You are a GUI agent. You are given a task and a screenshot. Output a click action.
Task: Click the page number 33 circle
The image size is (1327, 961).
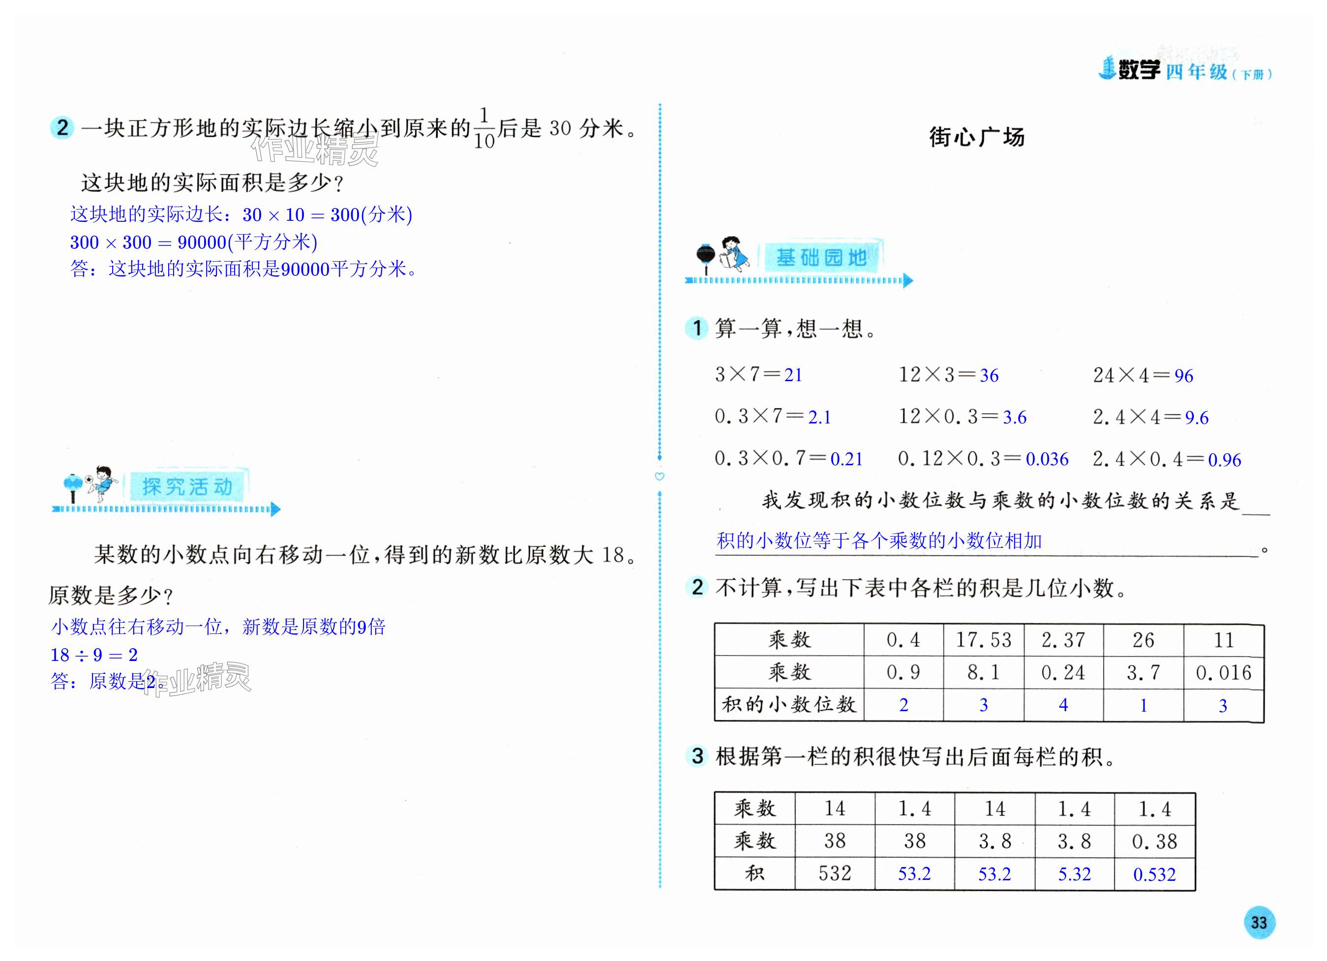(1259, 923)
